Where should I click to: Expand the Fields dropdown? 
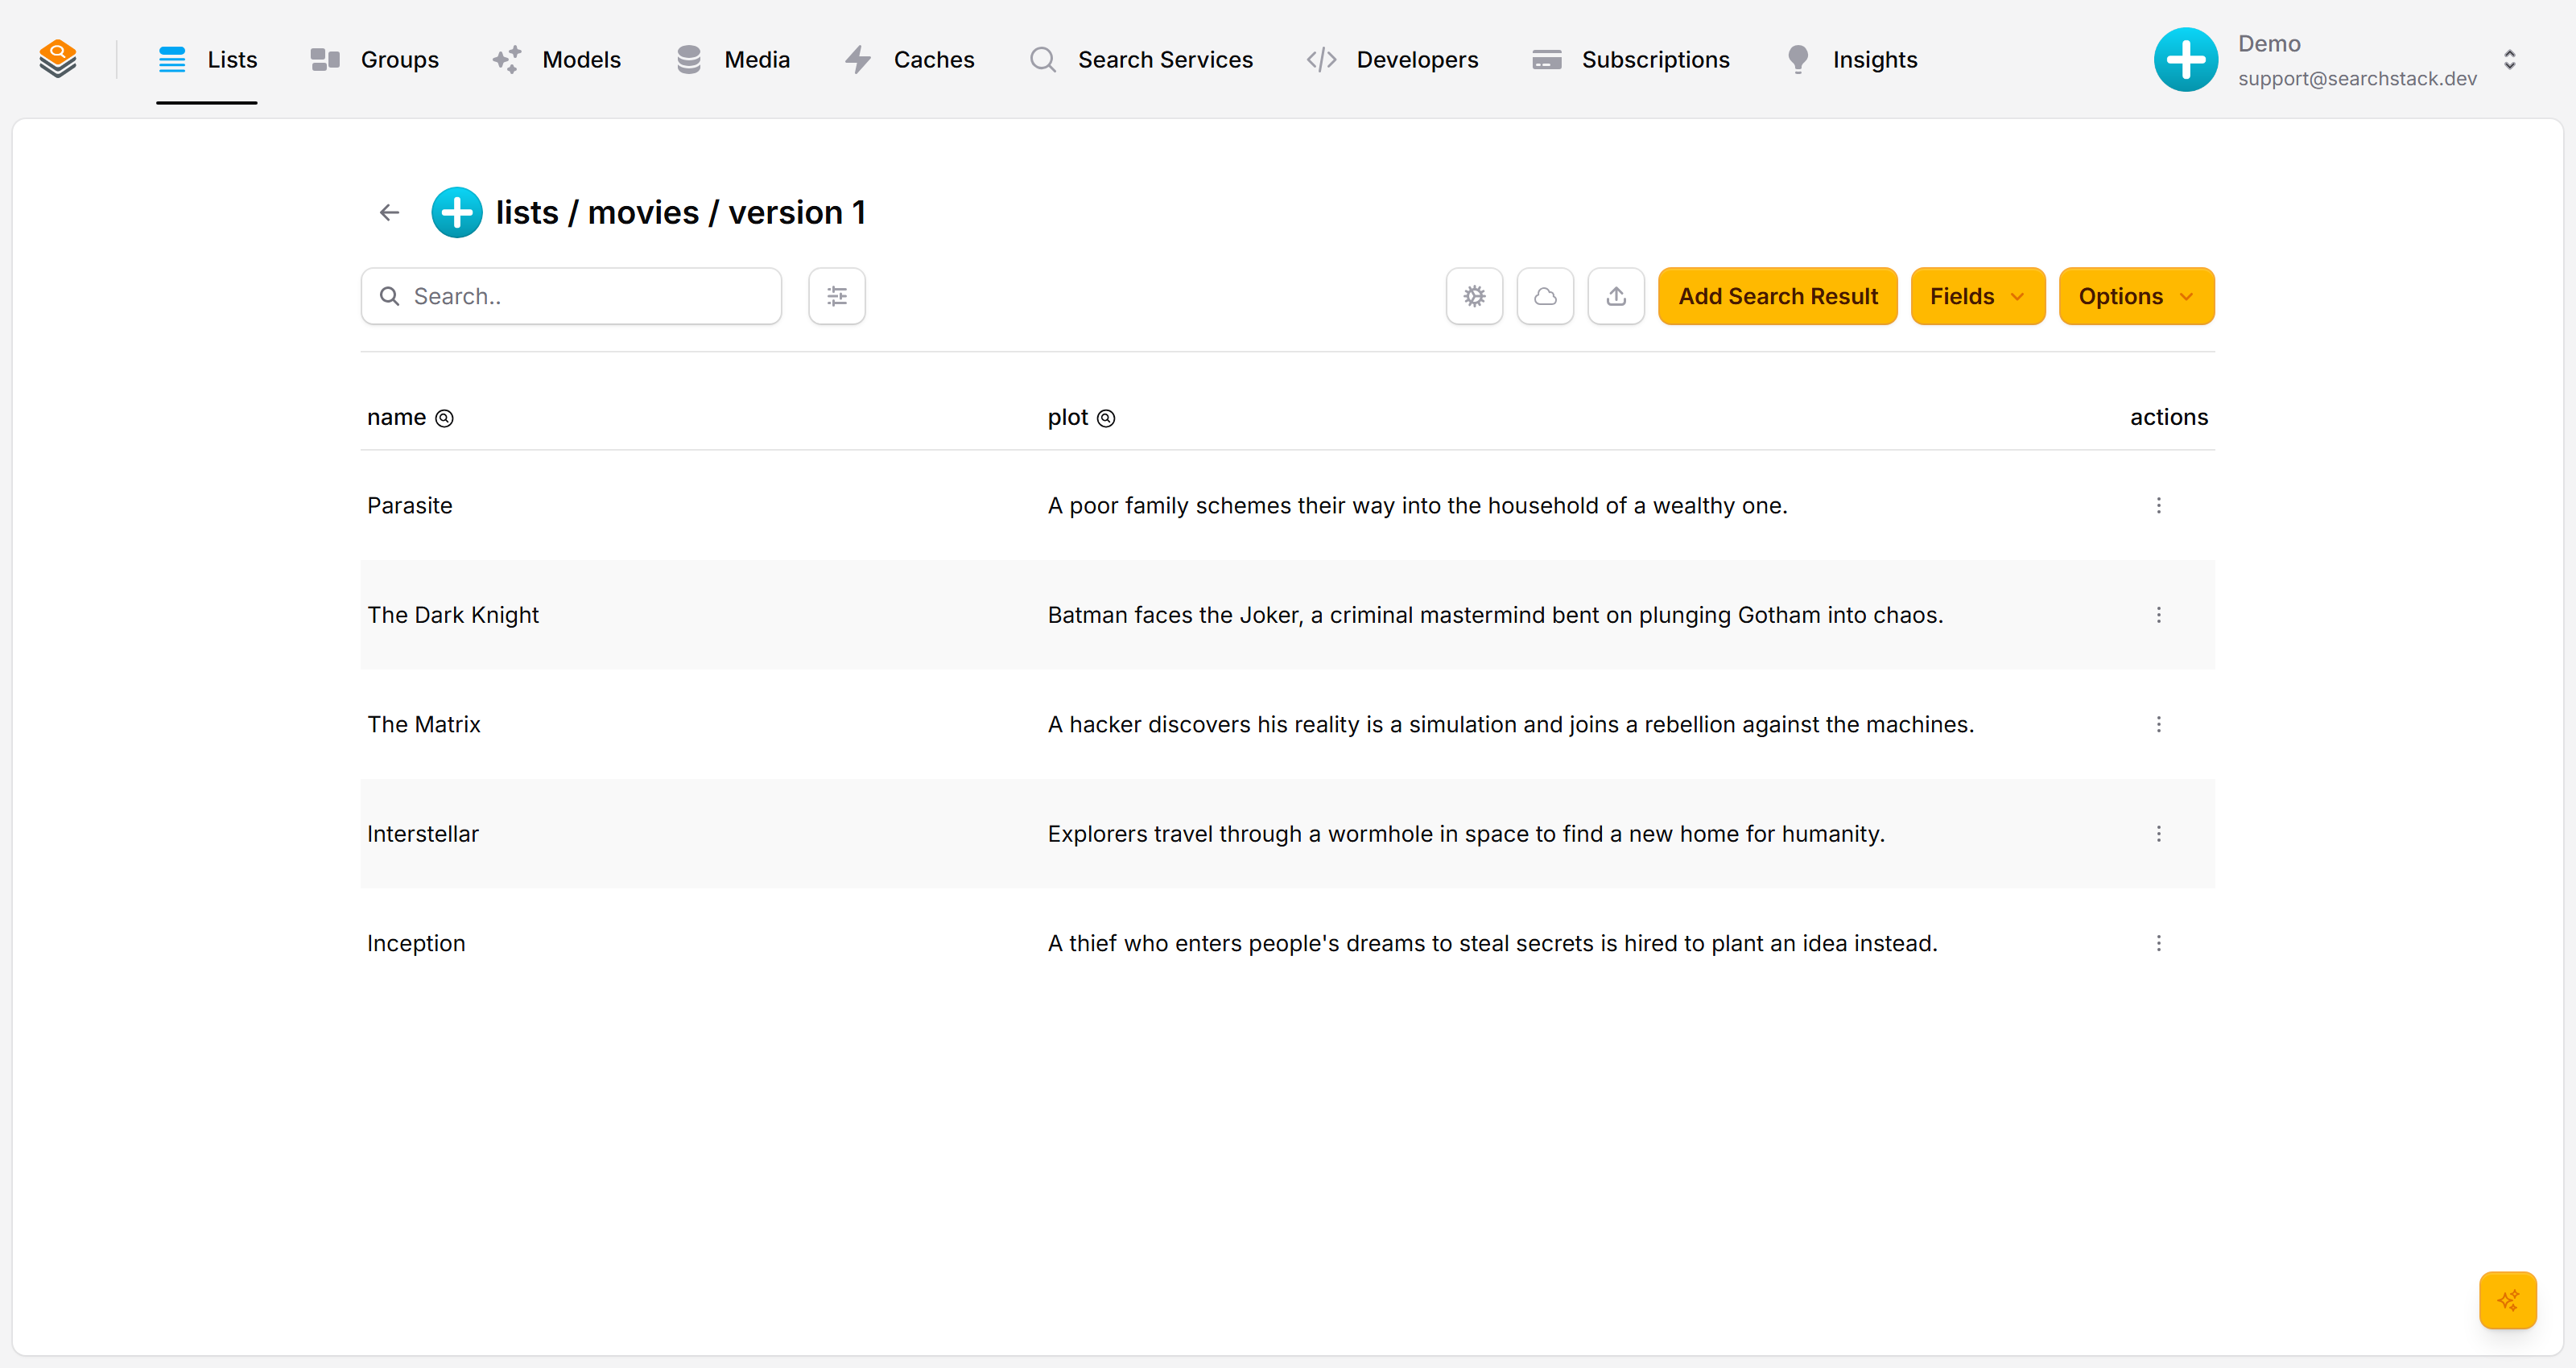pos(1977,296)
